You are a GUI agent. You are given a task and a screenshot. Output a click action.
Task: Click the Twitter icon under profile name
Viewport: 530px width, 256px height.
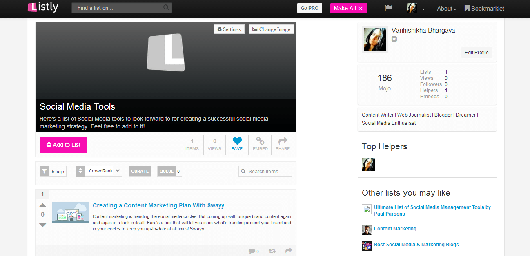point(394,39)
